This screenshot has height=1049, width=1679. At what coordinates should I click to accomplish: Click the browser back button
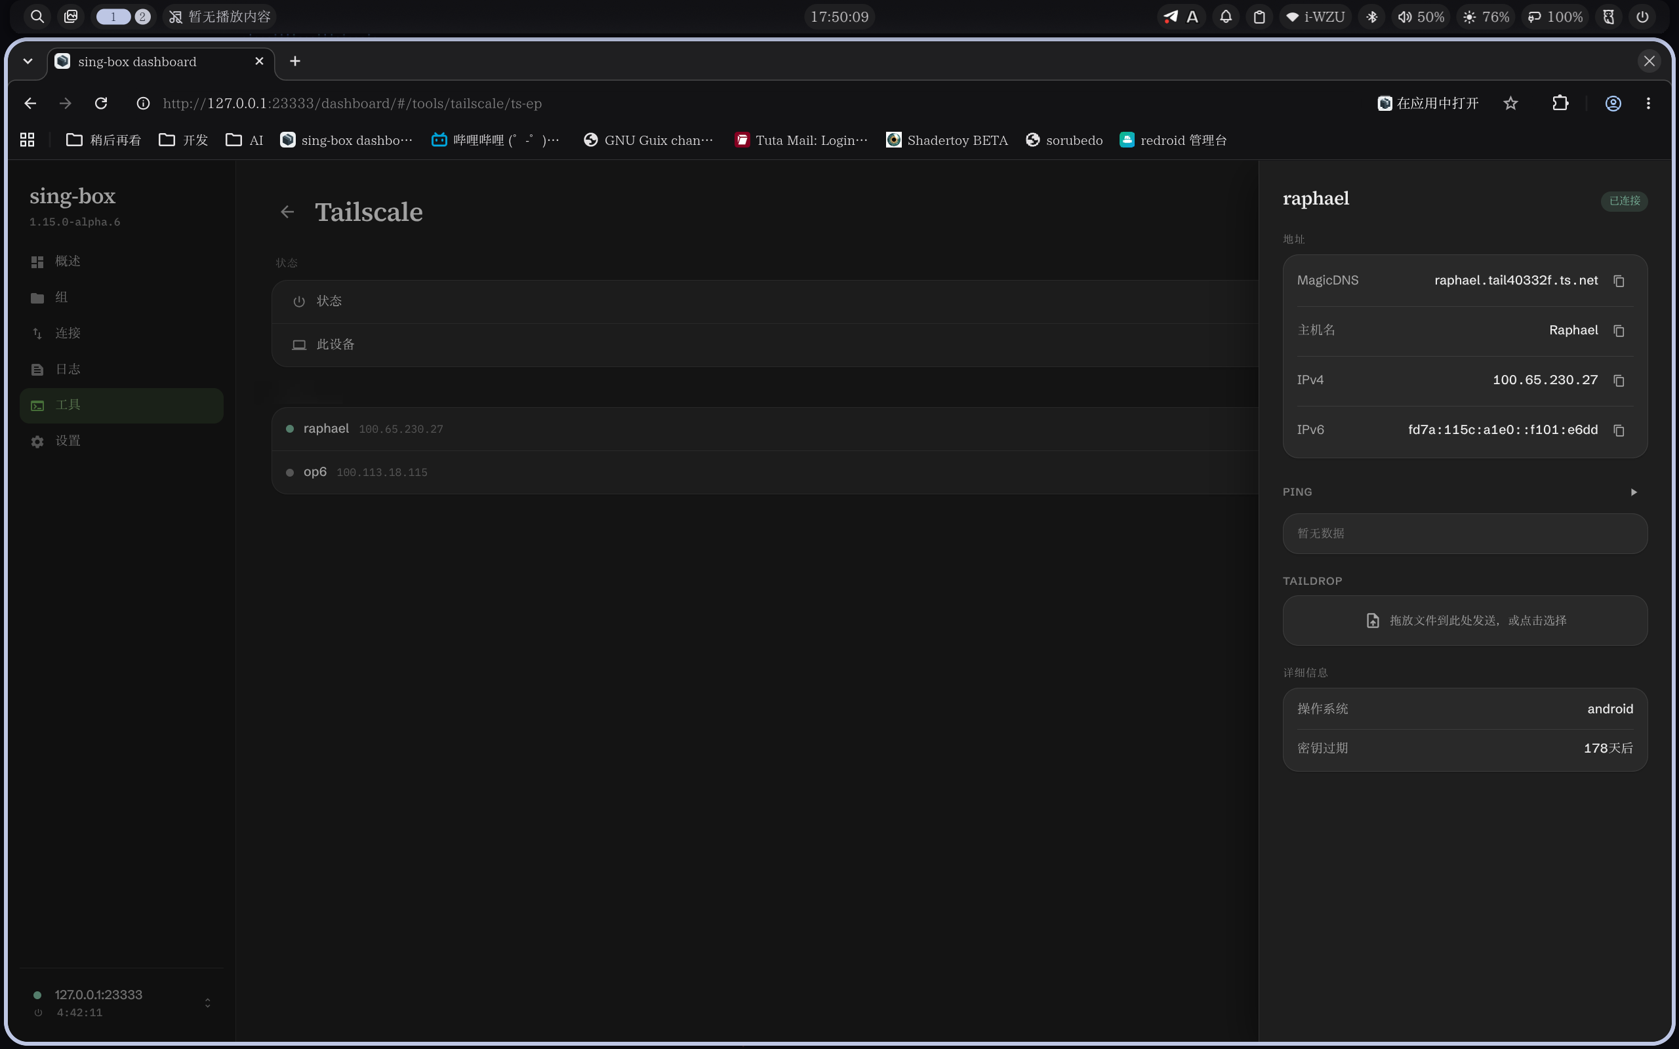[x=30, y=104]
